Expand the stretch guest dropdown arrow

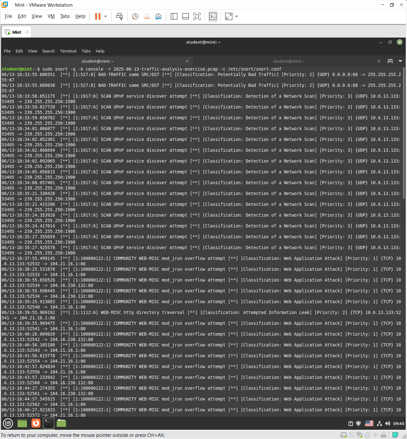click(x=237, y=17)
